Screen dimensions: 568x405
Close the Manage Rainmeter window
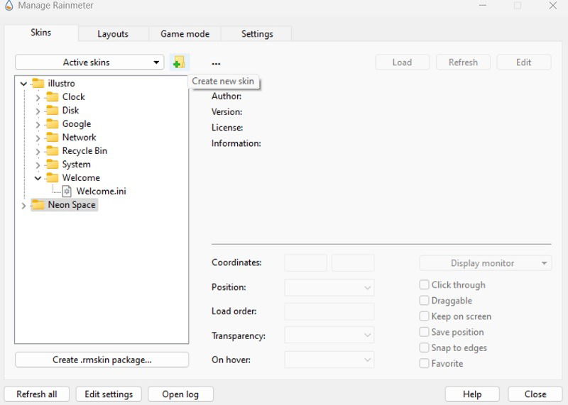(x=553, y=6)
